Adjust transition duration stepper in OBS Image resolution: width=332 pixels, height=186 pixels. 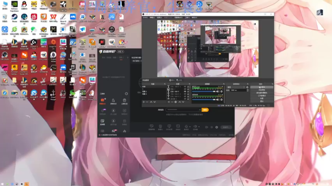(247, 90)
